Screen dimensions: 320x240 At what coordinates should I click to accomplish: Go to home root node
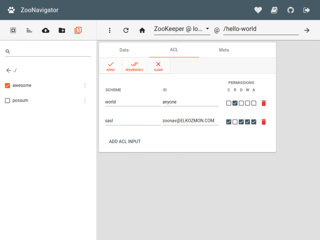(x=142, y=30)
